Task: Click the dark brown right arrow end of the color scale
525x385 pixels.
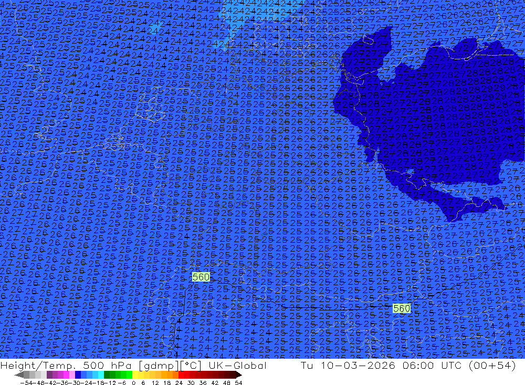Action: coord(239,375)
